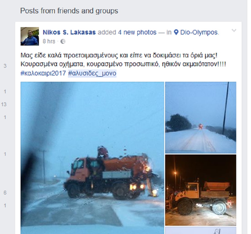Open Nikos S. Lakasas profile picture

pyautogui.click(x=30, y=36)
